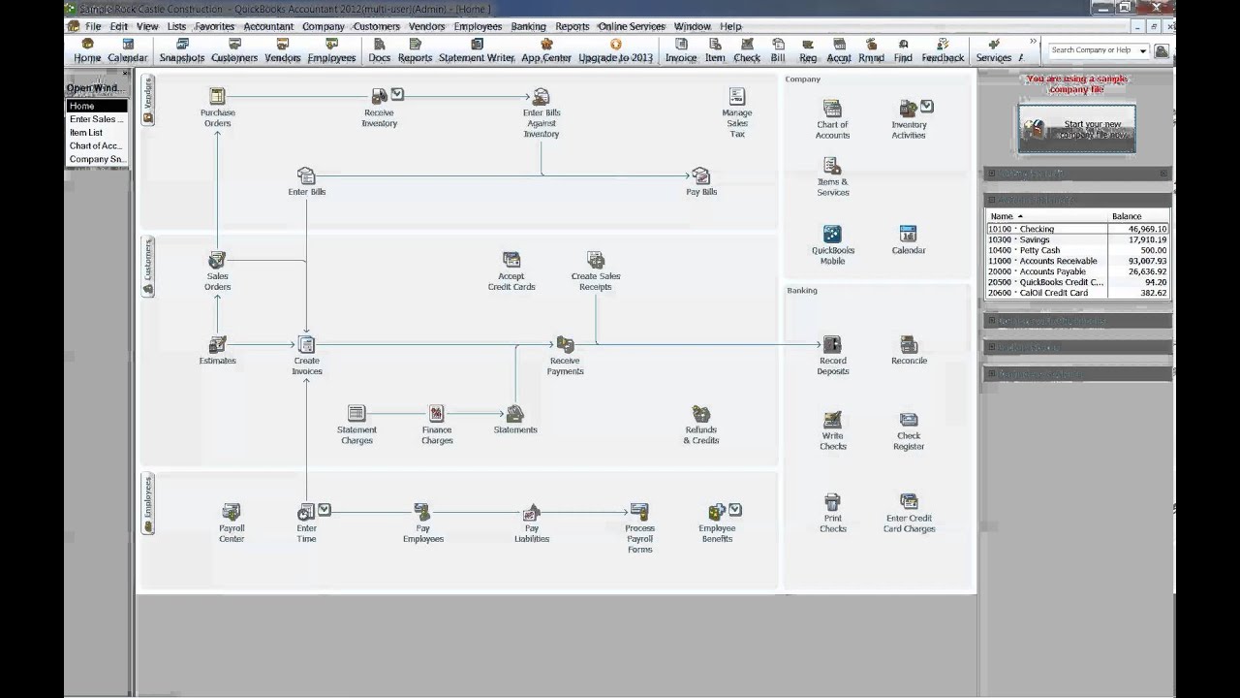Expand the Inventory Activities dropdown arrow
Screen dimensions: 1240x698
tap(927, 106)
